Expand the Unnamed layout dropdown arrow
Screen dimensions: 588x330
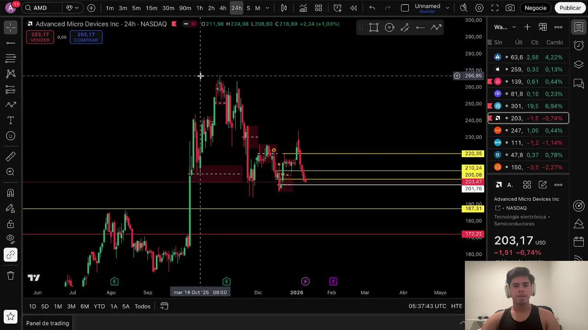click(x=448, y=8)
